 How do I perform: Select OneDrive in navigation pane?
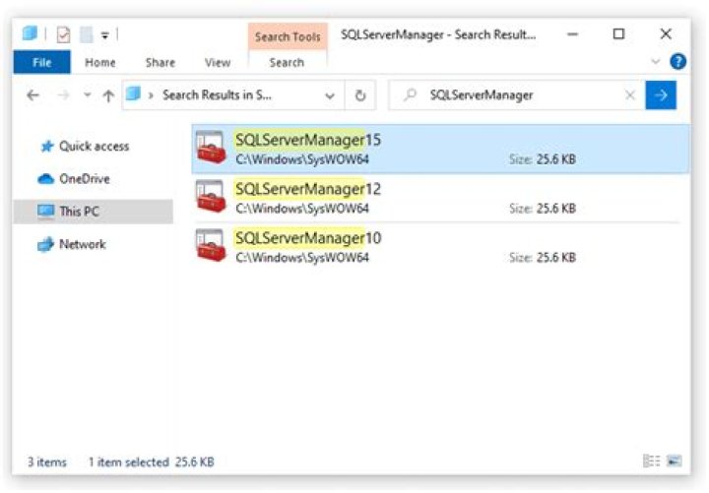pos(85,179)
